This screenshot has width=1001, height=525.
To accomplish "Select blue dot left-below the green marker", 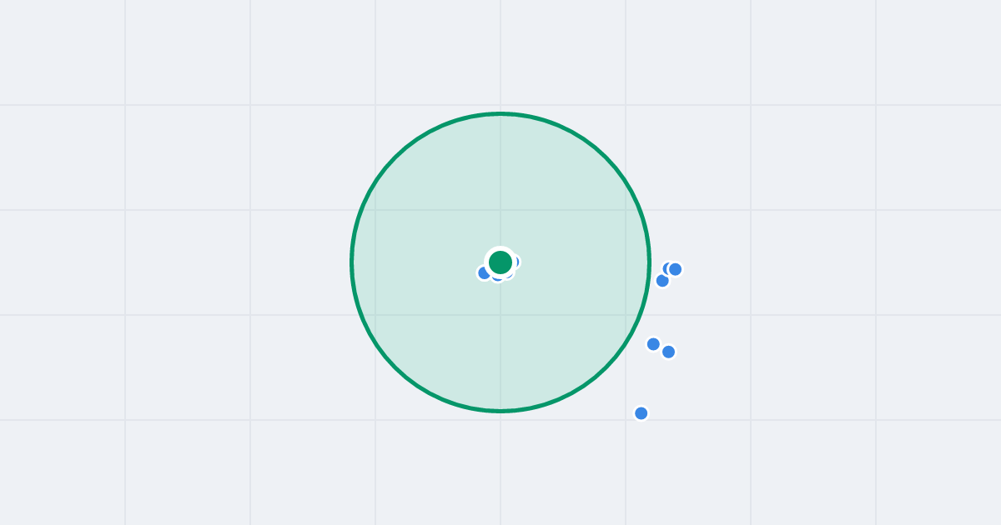I will pyautogui.click(x=483, y=272).
